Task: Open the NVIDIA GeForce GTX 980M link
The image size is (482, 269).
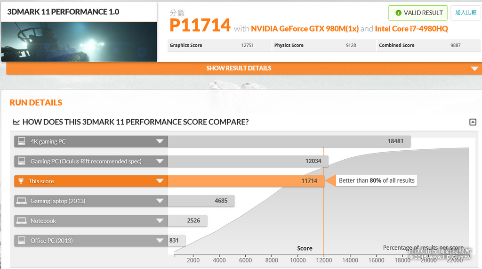Action: 305,29
